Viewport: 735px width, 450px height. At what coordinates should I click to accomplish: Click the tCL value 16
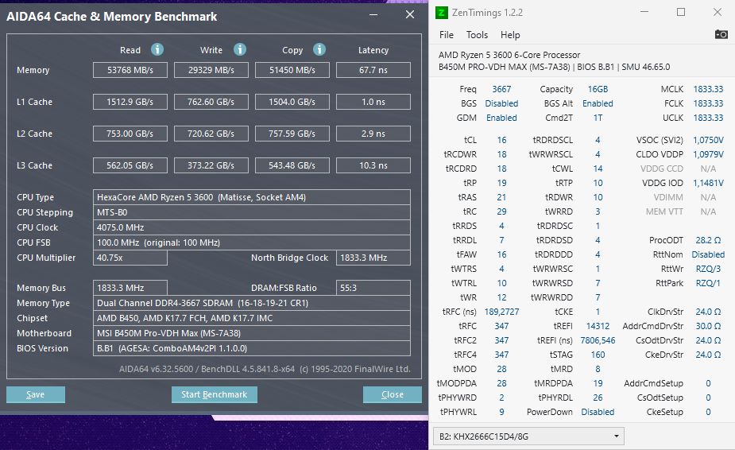pyautogui.click(x=501, y=140)
